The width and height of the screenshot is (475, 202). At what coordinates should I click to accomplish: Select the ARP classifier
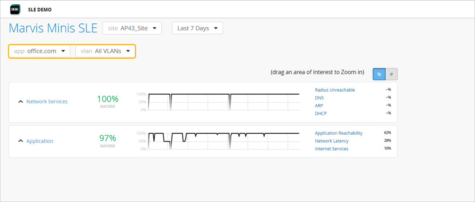pyautogui.click(x=319, y=106)
